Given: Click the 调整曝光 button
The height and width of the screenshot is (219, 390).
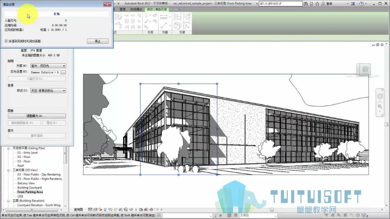Looking at the screenshot, I should (x=37, y=116).
